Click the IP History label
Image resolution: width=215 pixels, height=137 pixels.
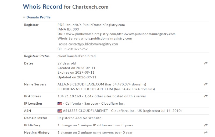tap(32, 125)
